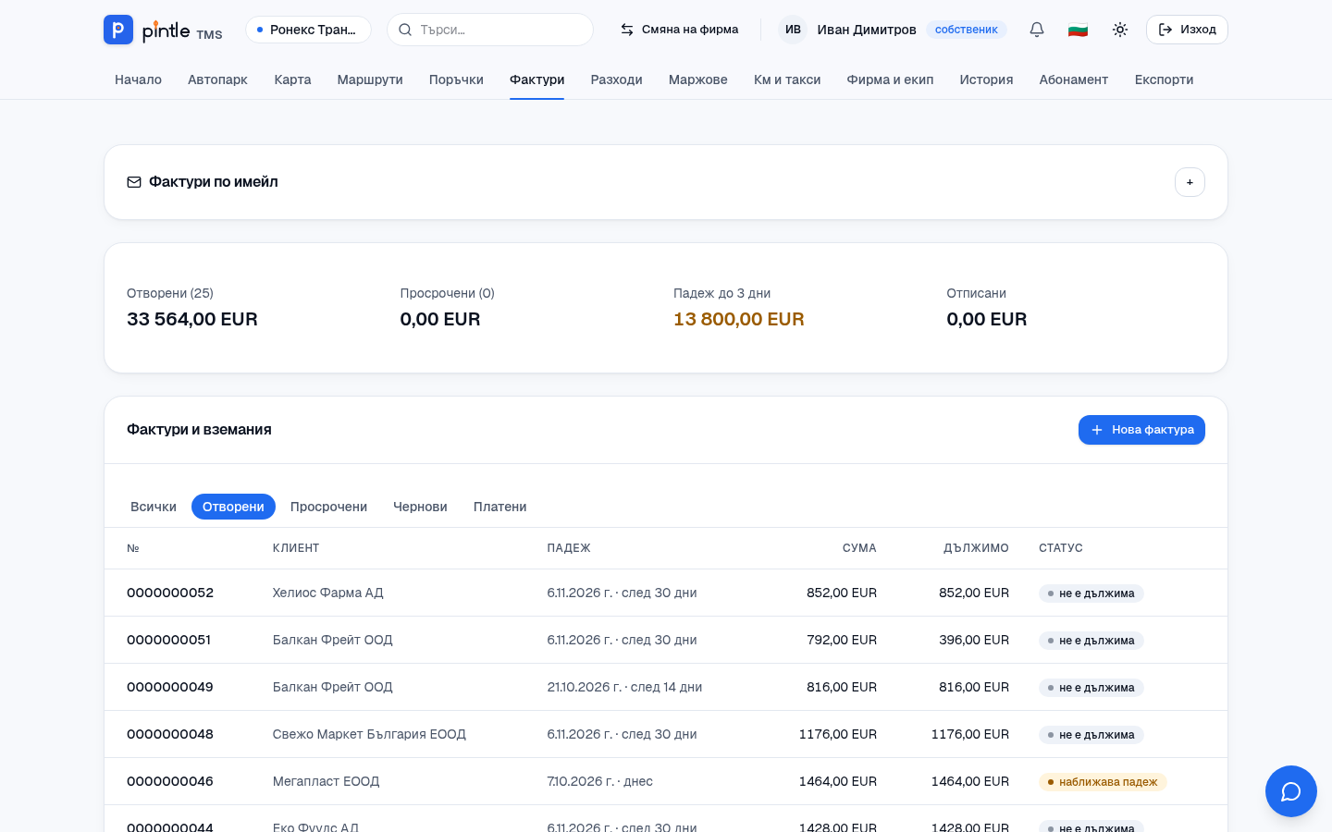Expand the Фактури по имейл plus button

point(1190,182)
